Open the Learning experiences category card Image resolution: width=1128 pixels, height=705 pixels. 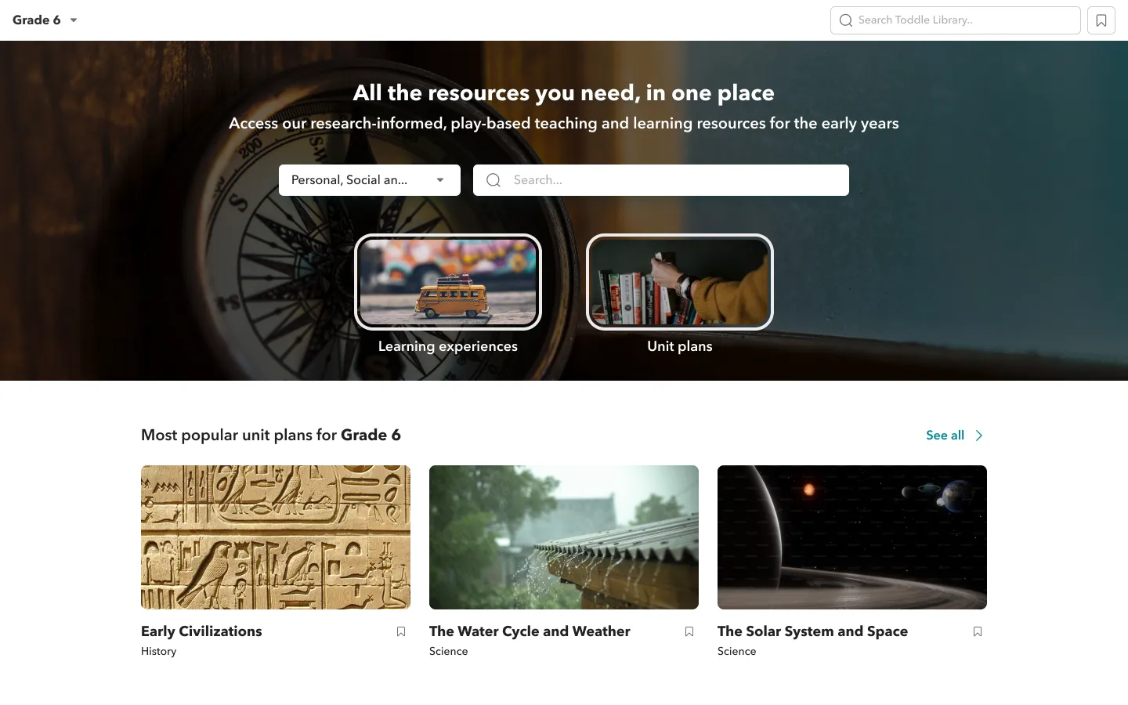click(x=447, y=282)
